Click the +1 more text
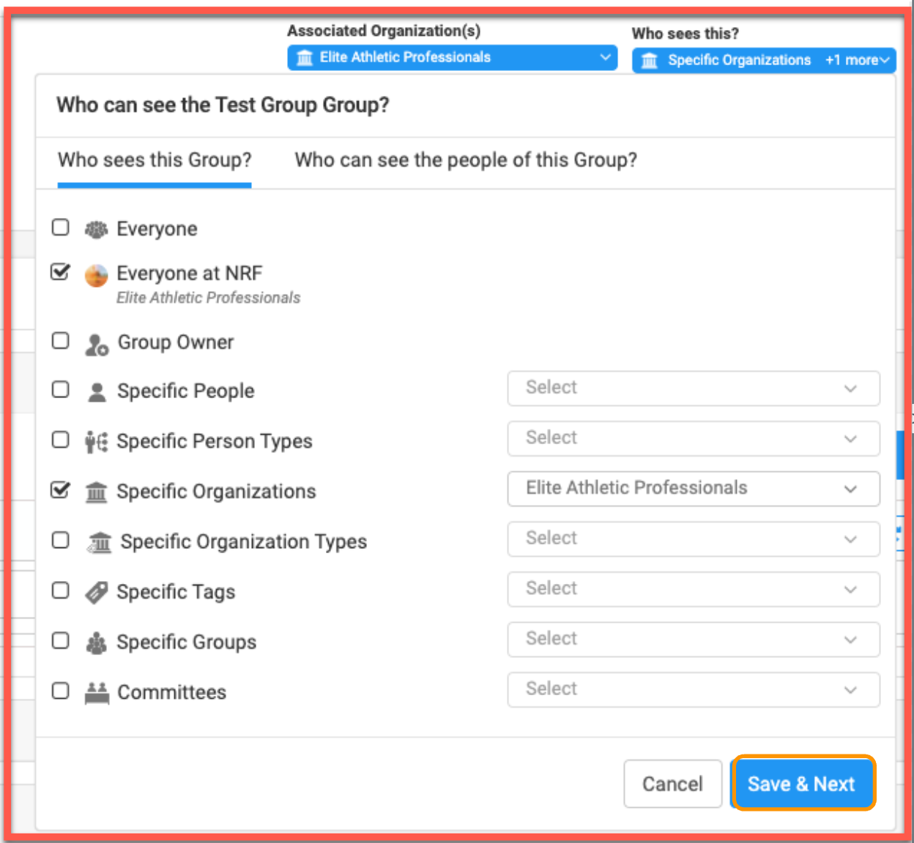This screenshot has width=914, height=843. pyautogui.click(x=852, y=60)
